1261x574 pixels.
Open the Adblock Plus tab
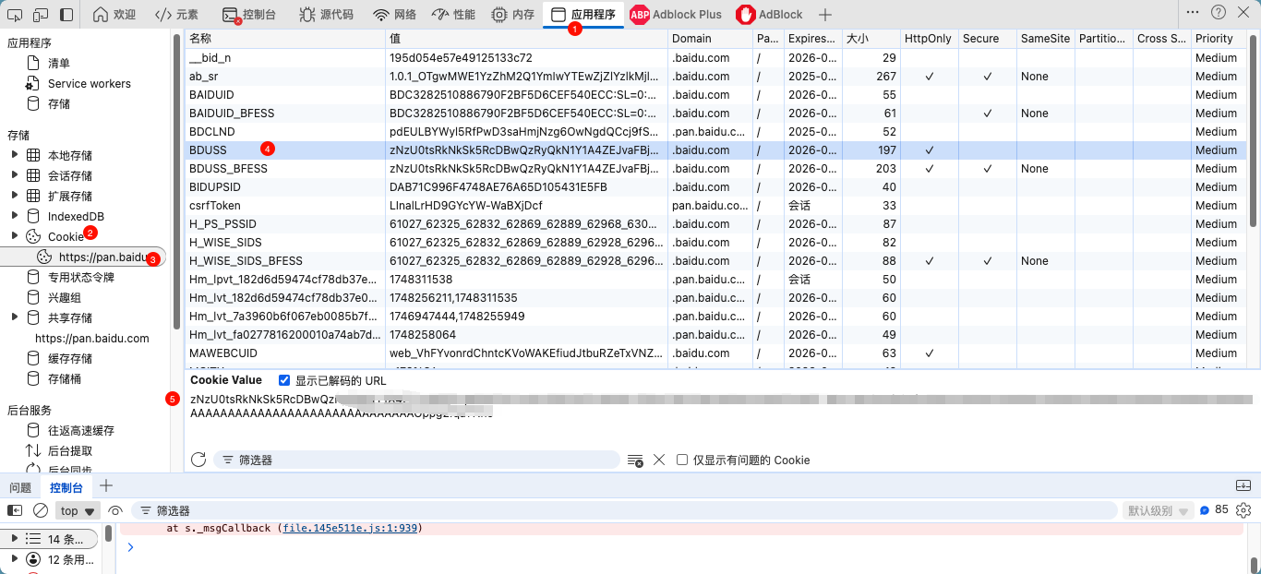[676, 15]
